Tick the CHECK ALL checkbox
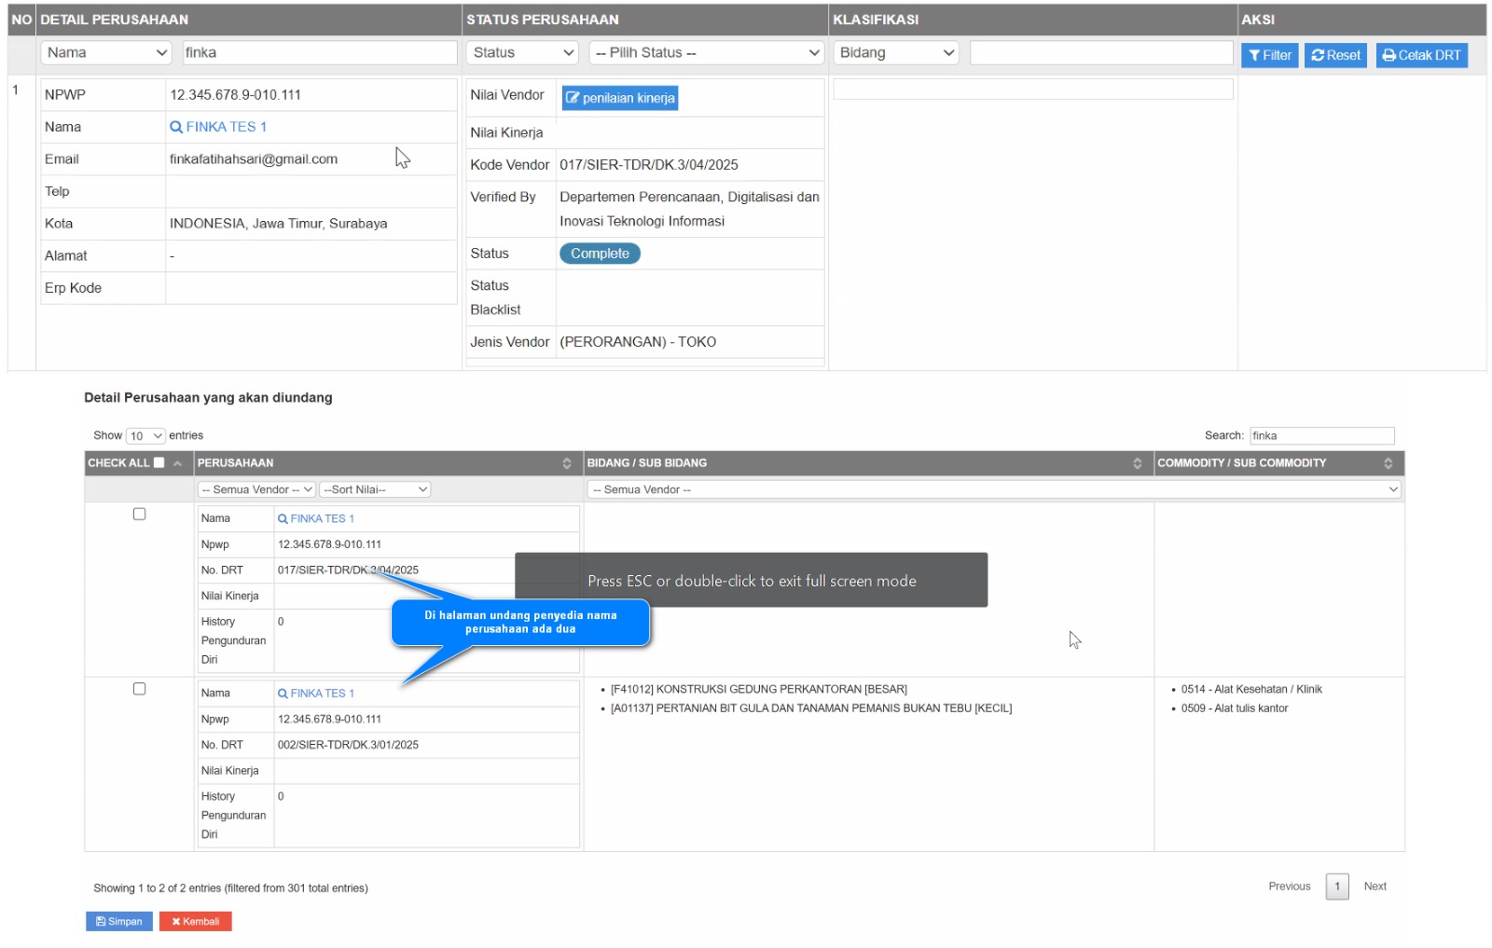This screenshot has height=948, width=1492. click(159, 462)
